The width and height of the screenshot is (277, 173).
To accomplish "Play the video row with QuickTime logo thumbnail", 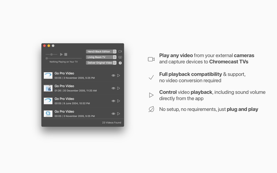I will click(x=118, y=113).
